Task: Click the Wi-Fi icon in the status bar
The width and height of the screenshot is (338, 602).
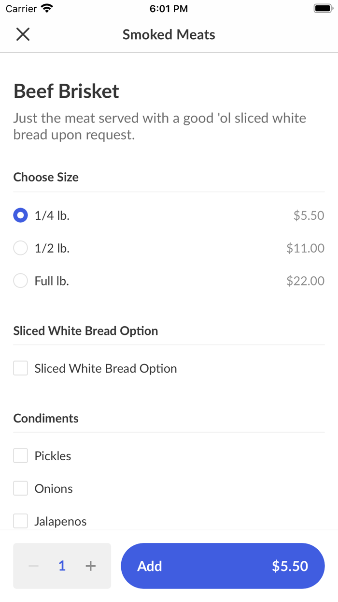Action: [47, 8]
